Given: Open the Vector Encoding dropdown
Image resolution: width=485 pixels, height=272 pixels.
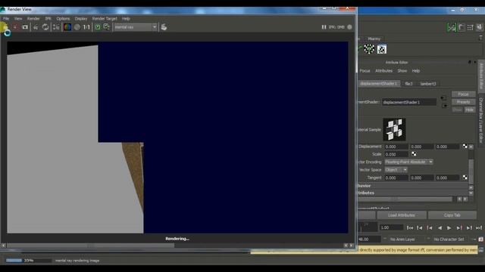Looking at the screenshot, I should [408, 162].
